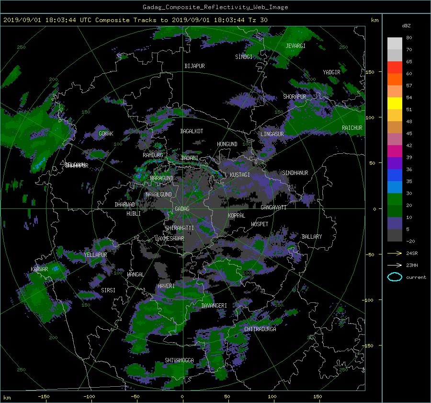The height and width of the screenshot is (403, 431).
Task: Click the SIRSI city label
Action: coord(108,290)
